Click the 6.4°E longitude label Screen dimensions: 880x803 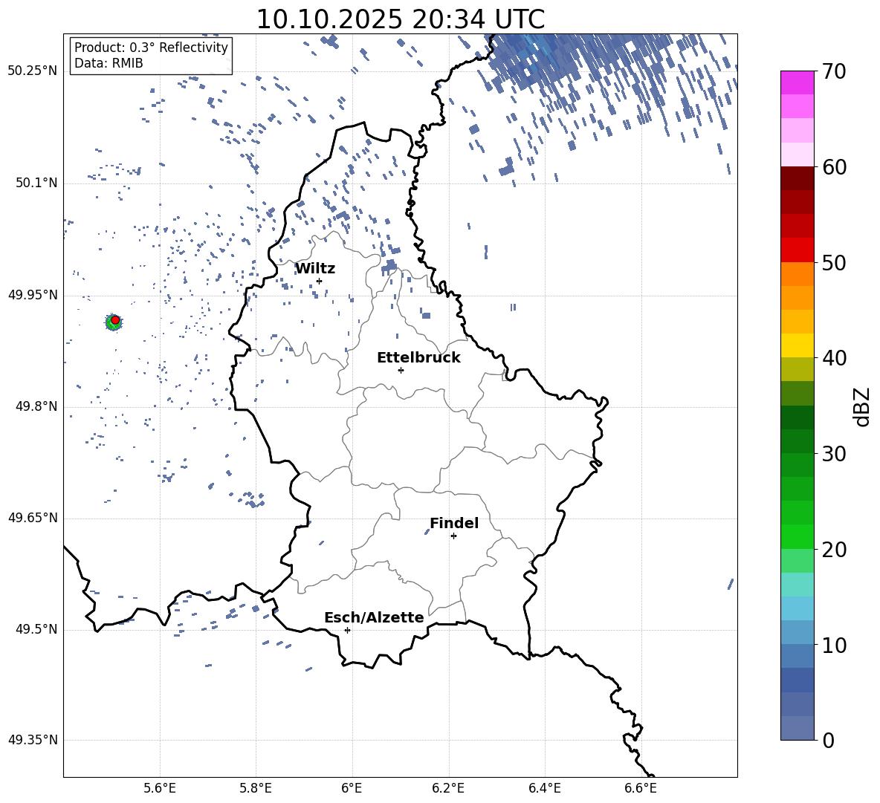tap(544, 788)
